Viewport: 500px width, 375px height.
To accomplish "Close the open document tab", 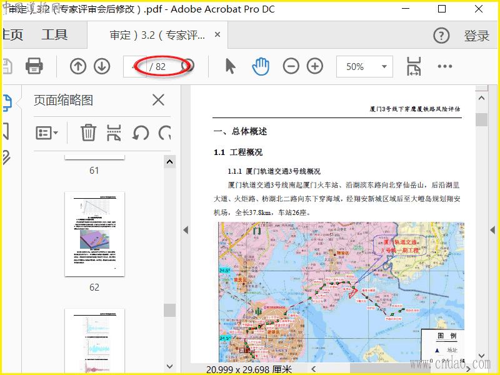I will 217,35.
